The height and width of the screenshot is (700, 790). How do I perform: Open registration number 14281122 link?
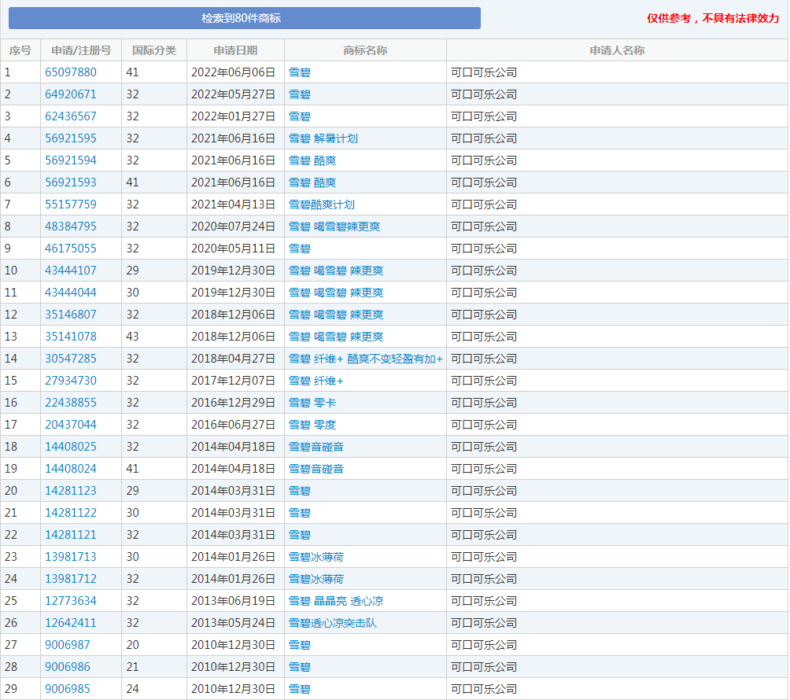(71, 513)
